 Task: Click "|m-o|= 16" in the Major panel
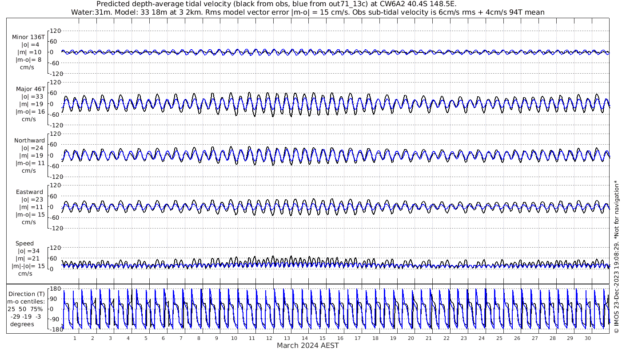click(31, 112)
